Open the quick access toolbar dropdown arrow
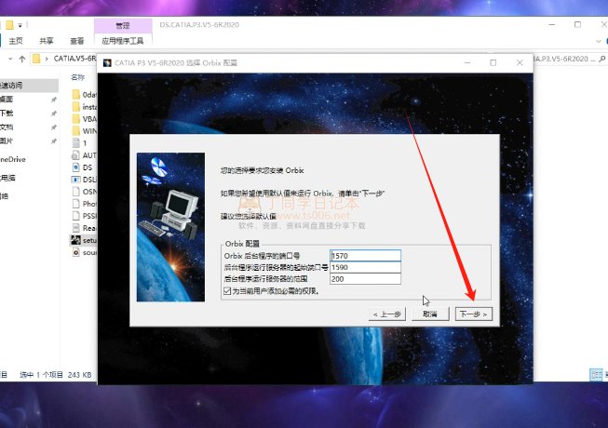 [20, 25]
